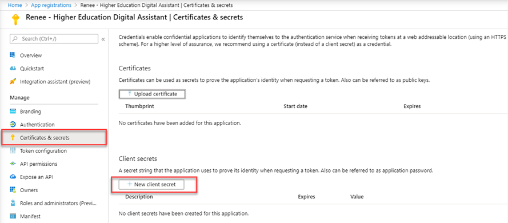
Task: Click the client secrets Expires column header
Action: pyautogui.click(x=306, y=197)
